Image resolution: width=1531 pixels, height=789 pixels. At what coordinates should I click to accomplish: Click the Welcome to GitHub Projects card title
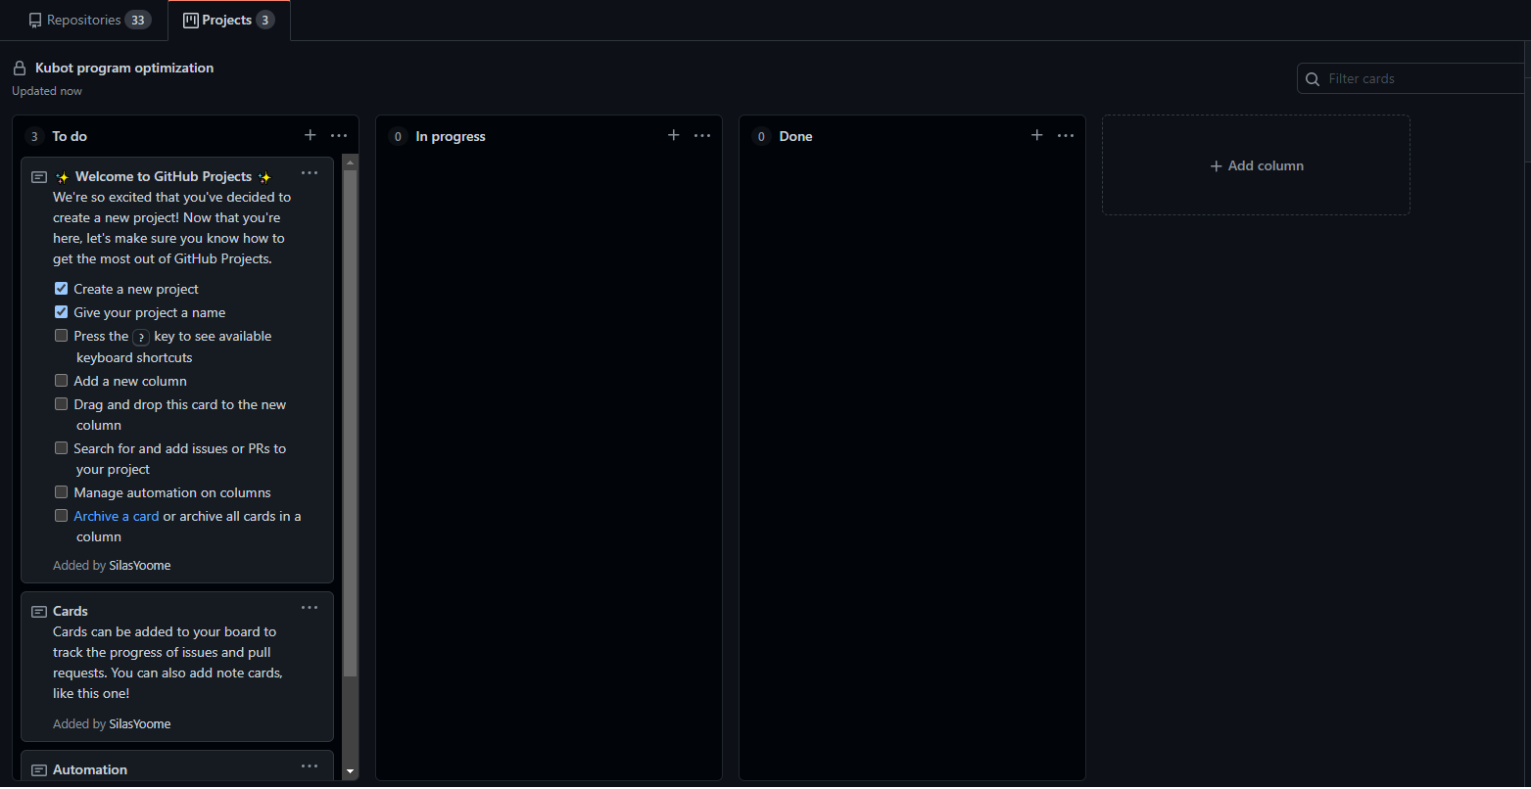[x=164, y=176]
